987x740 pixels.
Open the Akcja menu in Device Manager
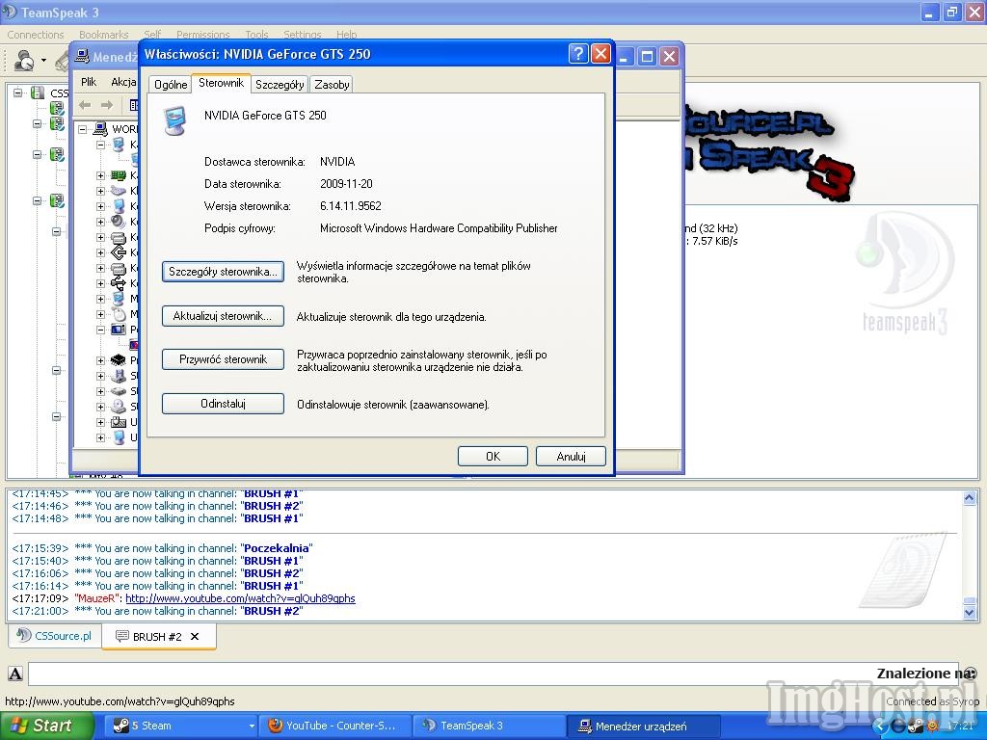(123, 82)
